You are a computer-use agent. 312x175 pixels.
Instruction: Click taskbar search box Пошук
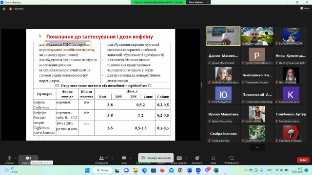[x=102, y=170]
